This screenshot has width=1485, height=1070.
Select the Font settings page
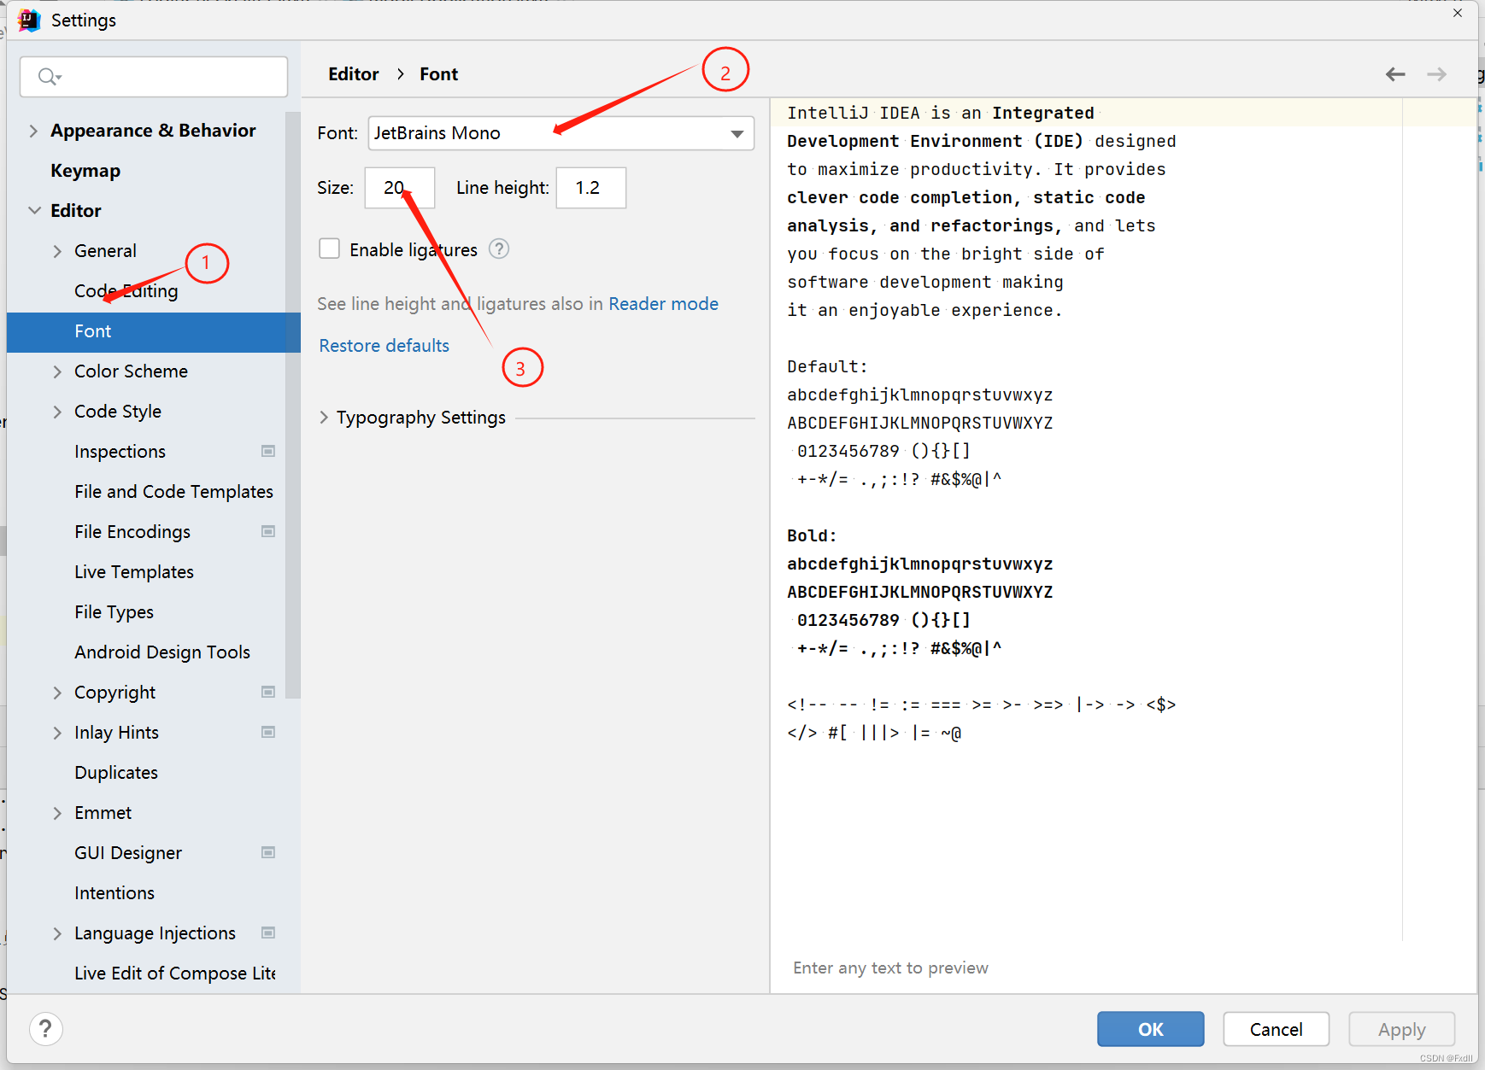coord(153,331)
